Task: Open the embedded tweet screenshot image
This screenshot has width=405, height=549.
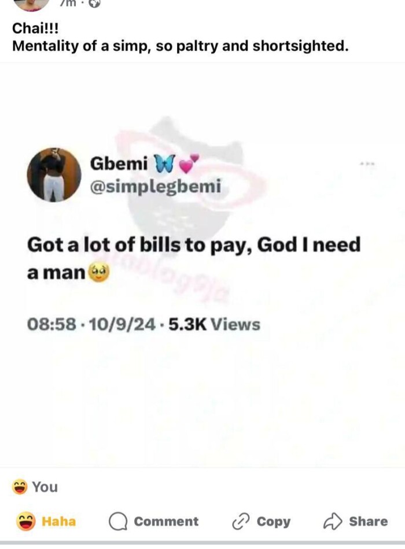Action: click(203, 265)
